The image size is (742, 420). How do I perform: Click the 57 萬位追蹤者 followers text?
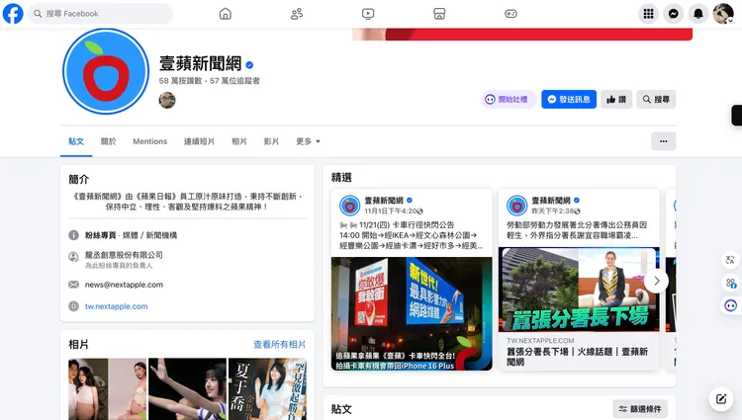tap(234, 81)
